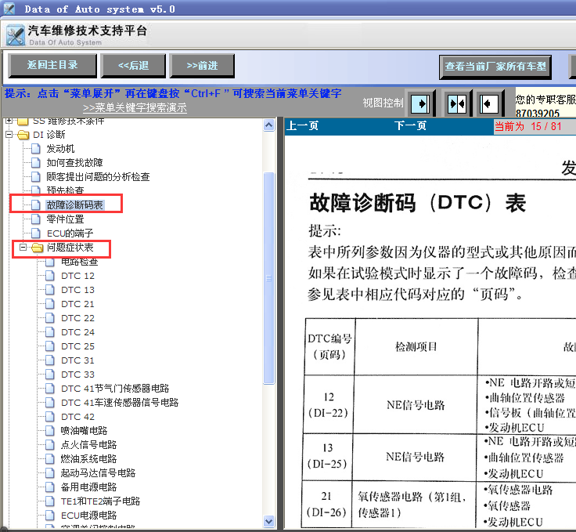Click document icon beside DTC 33
576x532 pixels.
[x=50, y=375]
